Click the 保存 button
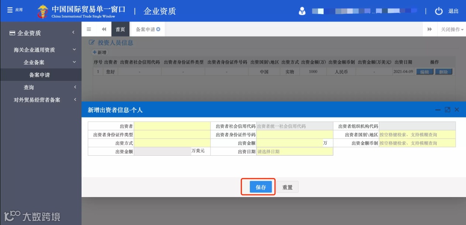The height and width of the screenshot is (225, 466). pyautogui.click(x=261, y=187)
